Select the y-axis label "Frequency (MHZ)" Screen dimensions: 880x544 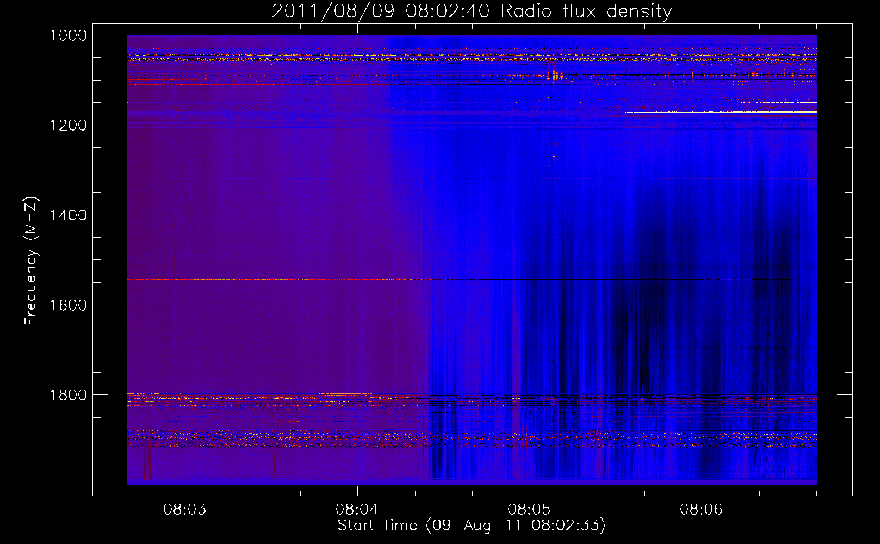click(31, 261)
